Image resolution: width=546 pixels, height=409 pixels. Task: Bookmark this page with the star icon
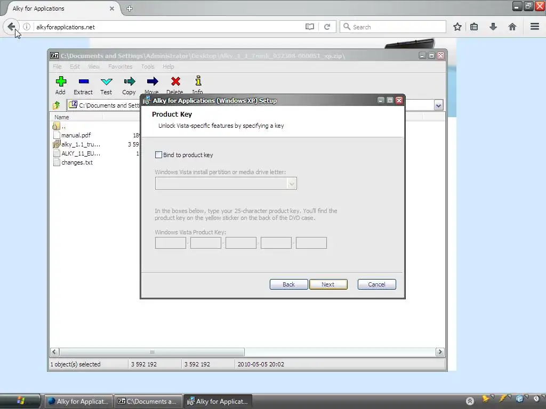[x=457, y=27]
